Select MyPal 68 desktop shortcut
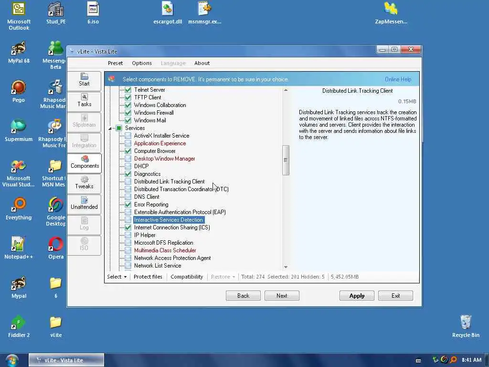Screen dimensions: 489x367 [19, 52]
